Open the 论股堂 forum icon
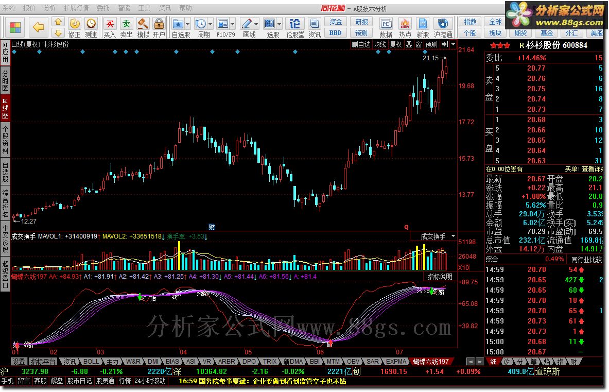The width and height of the screenshot is (609, 392). (x=295, y=28)
